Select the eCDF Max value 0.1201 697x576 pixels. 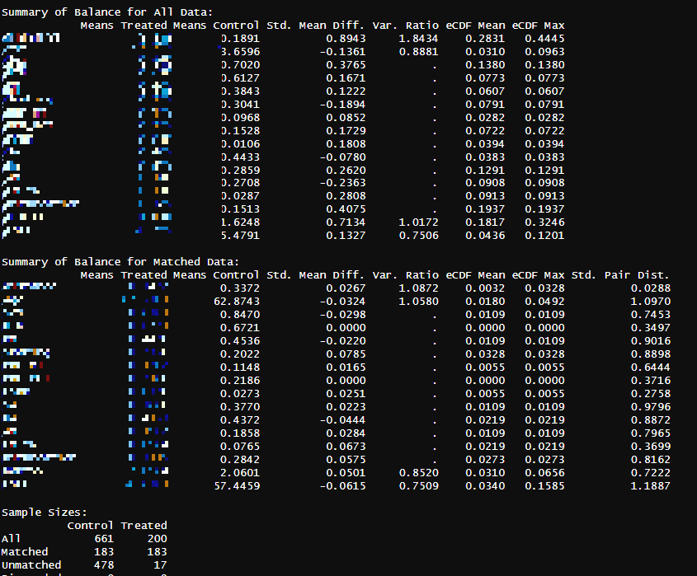pyautogui.click(x=544, y=236)
